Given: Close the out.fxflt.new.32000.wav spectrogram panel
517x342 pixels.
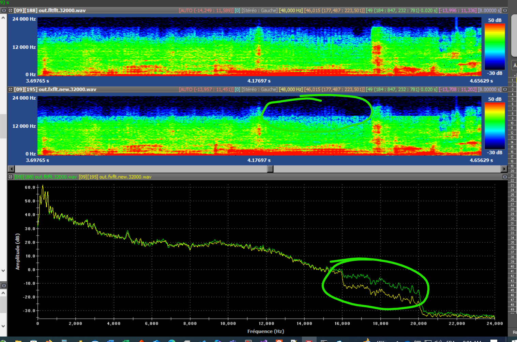Looking at the screenshot, I should [505, 89].
